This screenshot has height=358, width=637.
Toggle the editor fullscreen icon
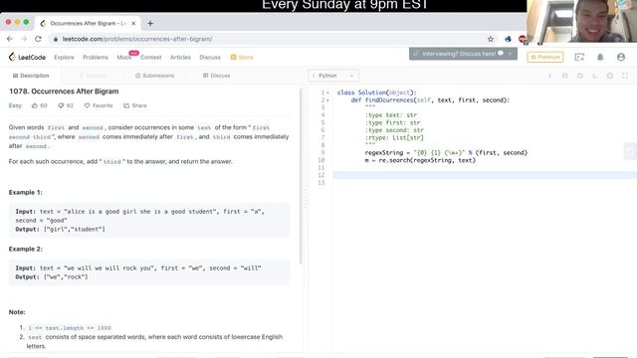point(625,76)
